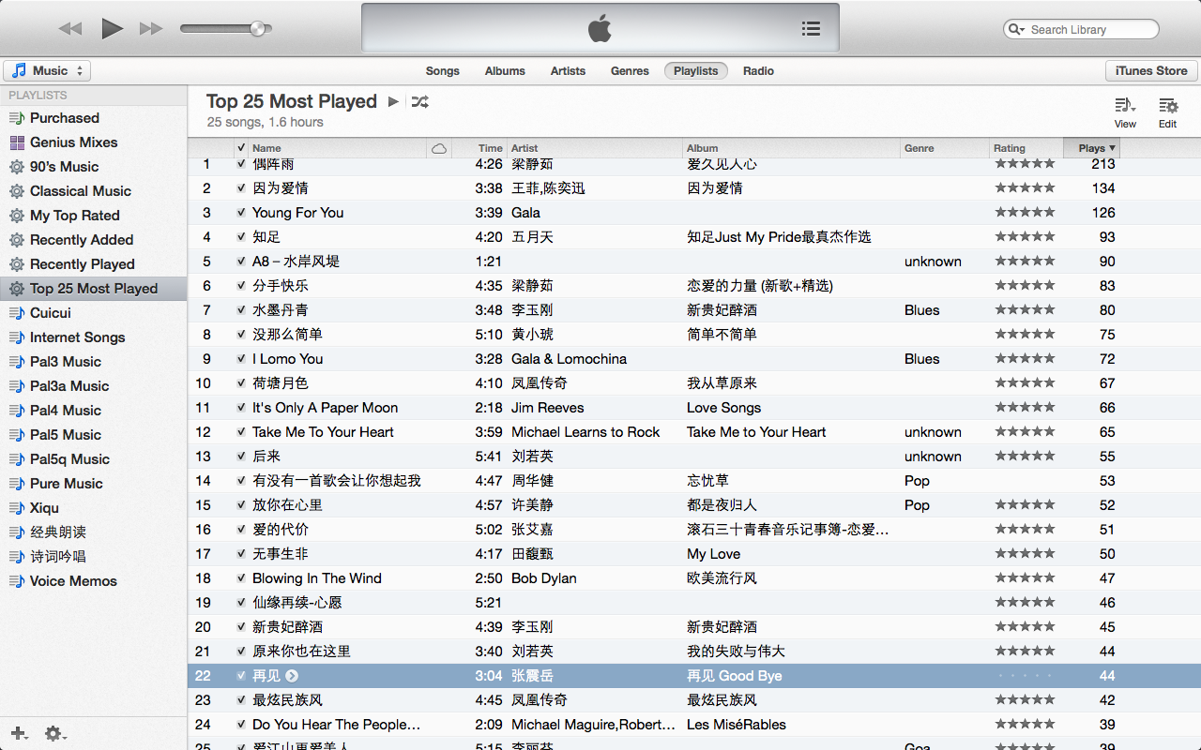Sort by the Time column header
The image size is (1201, 750).
point(479,148)
